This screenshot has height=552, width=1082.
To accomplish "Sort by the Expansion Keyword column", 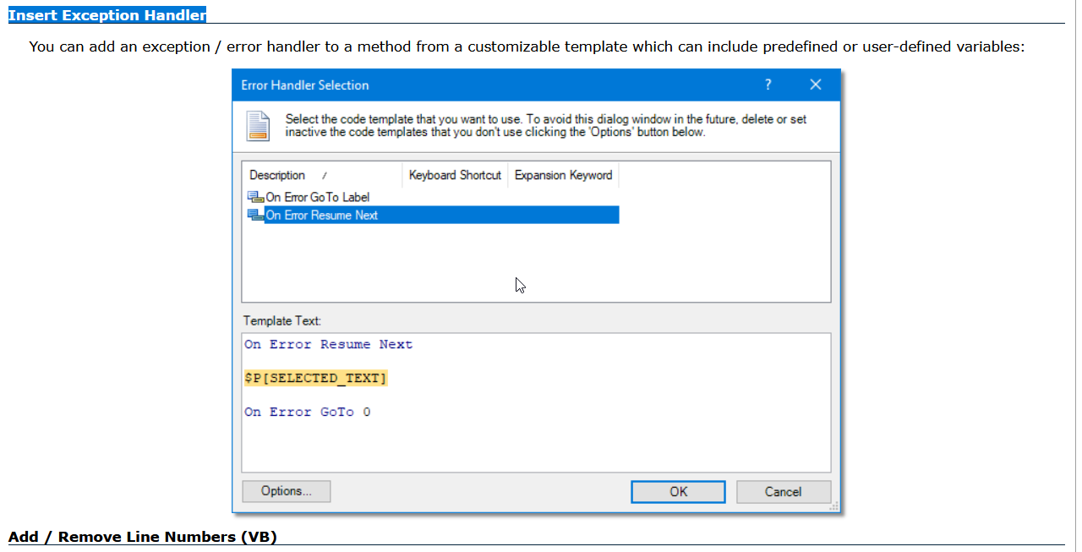I will (563, 175).
